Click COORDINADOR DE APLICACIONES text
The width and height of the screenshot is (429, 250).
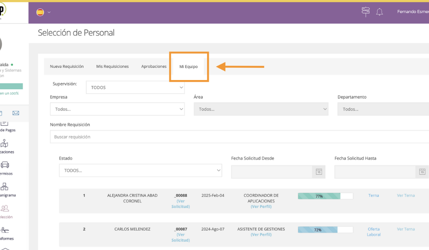point(261,198)
